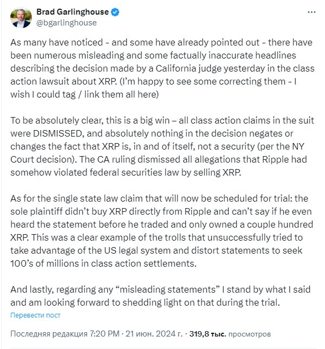Click the blue verified badge icon

115,12
